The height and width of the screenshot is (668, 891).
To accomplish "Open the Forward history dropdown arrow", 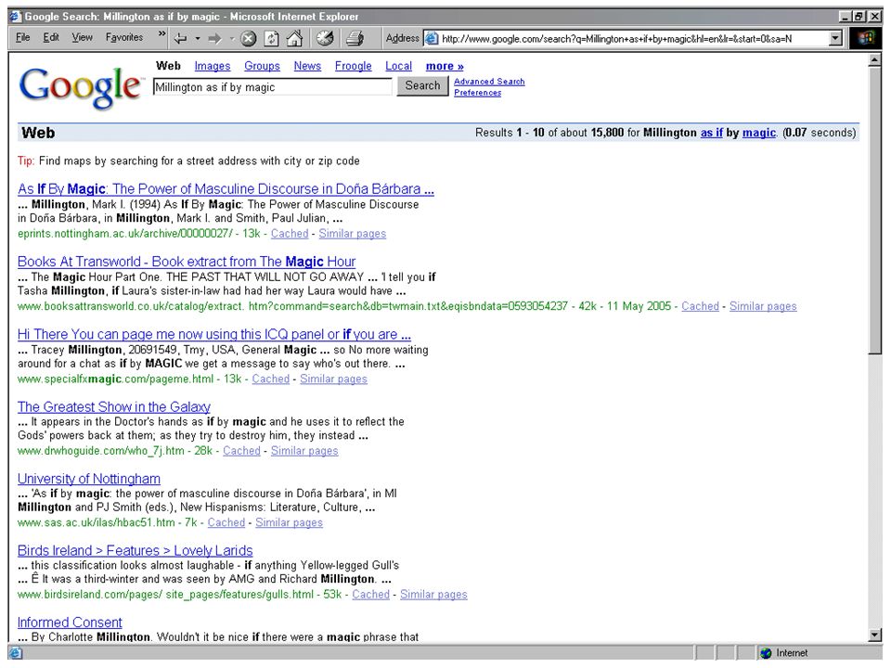I will (x=232, y=39).
